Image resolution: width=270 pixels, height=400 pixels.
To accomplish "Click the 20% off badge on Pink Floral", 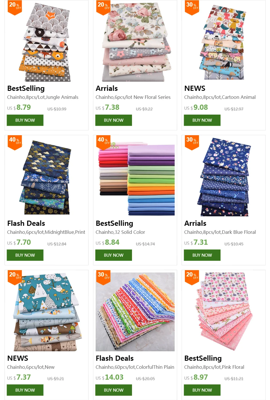I will [192, 277].
